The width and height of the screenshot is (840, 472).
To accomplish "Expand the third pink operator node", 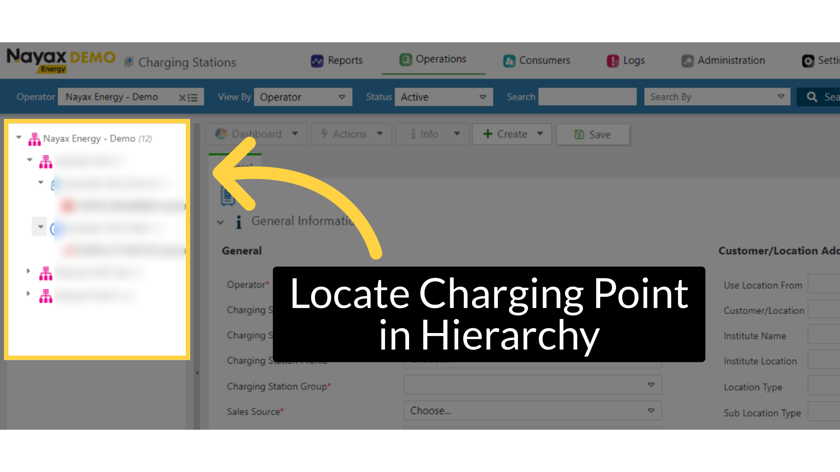I will tap(28, 271).
